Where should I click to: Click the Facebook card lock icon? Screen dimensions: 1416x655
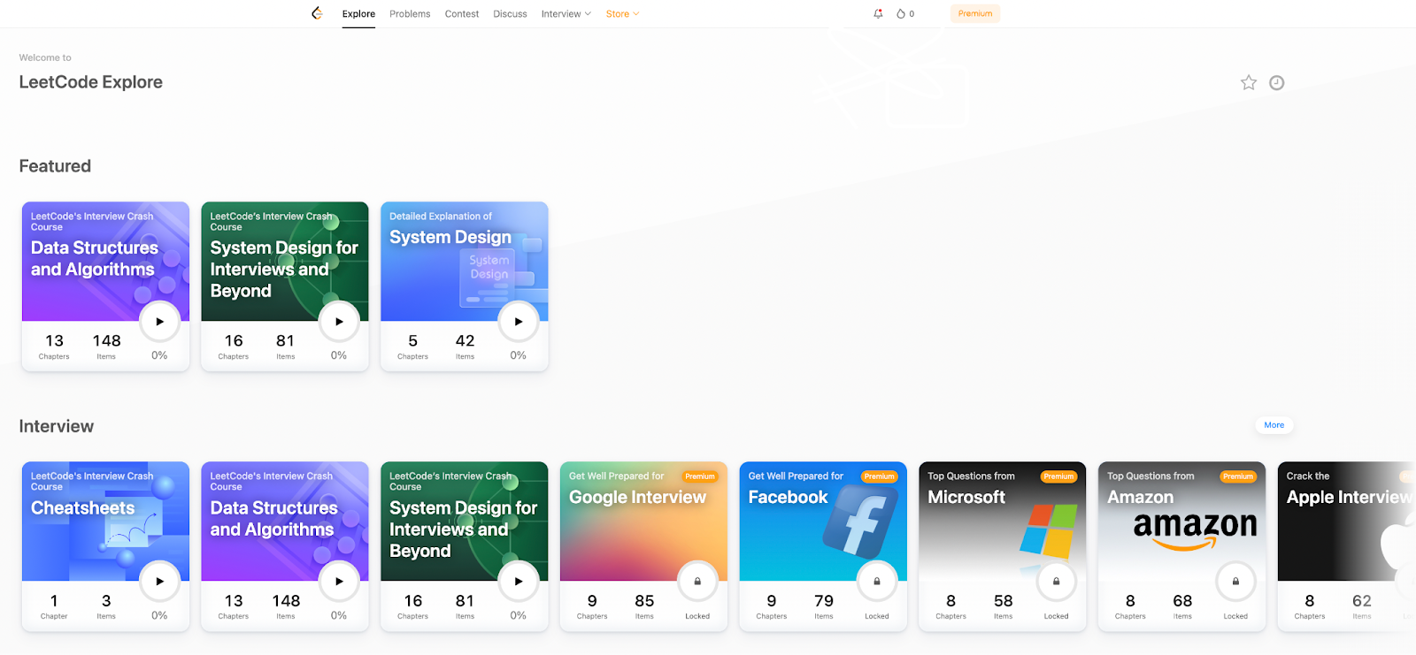click(x=877, y=582)
